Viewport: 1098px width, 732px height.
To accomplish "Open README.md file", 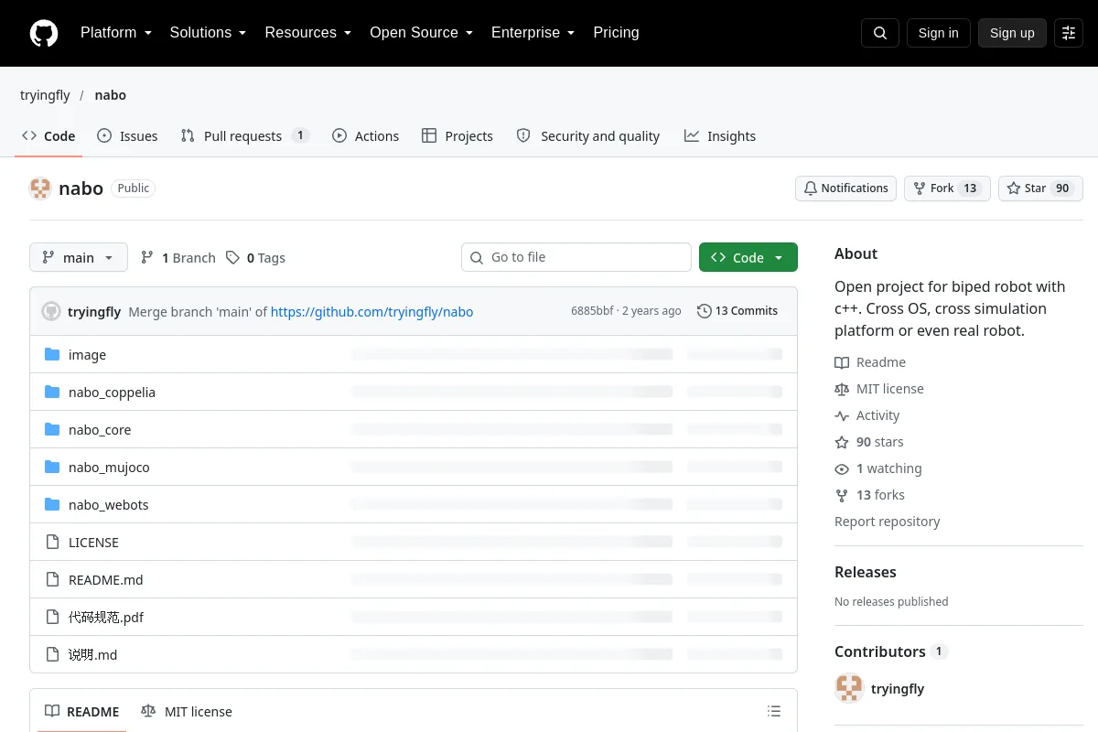I will (x=106, y=580).
